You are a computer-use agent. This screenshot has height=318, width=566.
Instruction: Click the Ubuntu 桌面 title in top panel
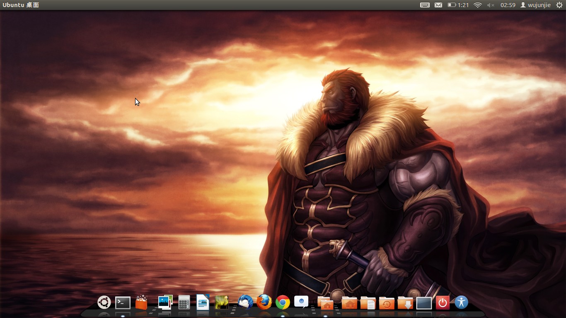(x=21, y=5)
